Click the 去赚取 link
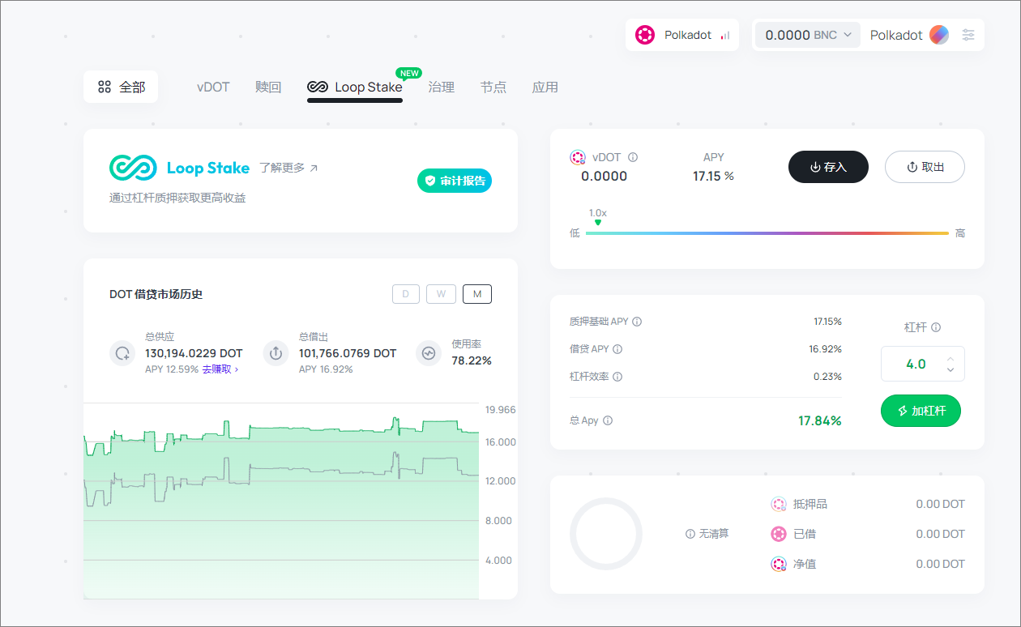This screenshot has width=1021, height=627. click(x=220, y=369)
